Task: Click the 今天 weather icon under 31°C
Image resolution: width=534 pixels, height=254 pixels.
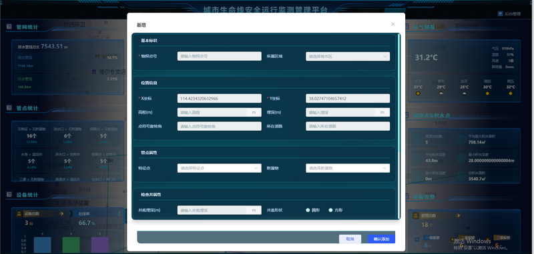Action: click(x=418, y=93)
